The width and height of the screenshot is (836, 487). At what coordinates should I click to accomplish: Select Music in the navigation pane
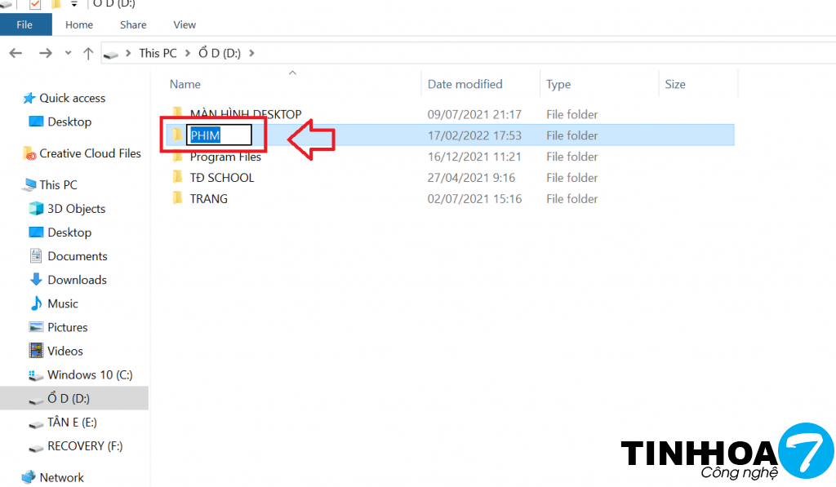pos(63,303)
